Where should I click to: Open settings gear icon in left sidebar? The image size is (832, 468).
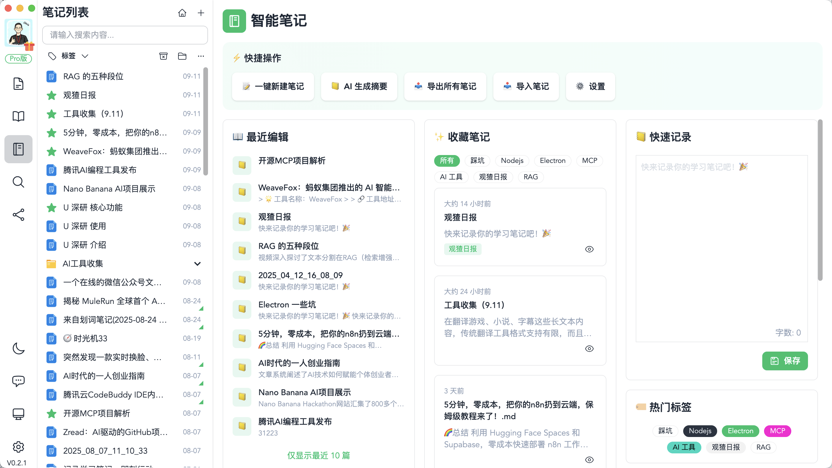click(x=18, y=447)
